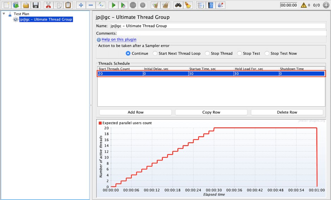Click the Clear All double broom icon
This screenshot has width=331, height=200.
(x=166, y=5)
